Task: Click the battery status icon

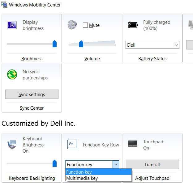Action: pos(133,25)
